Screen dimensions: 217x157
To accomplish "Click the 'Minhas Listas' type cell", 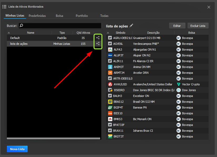I will (x=62, y=44).
